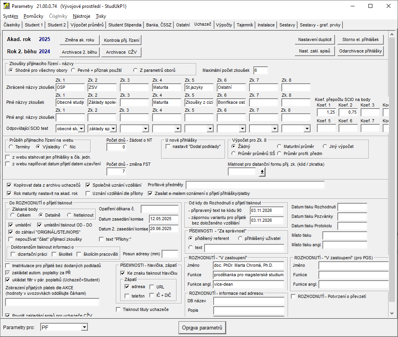Open the Pomůcky menu
Viewport: 398px width, 337px height.
[x=33, y=16]
